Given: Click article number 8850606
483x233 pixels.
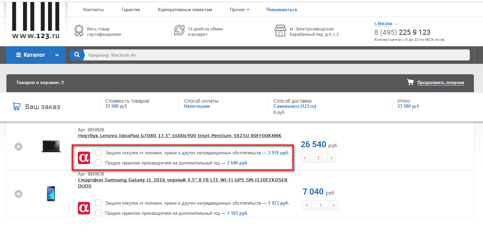Looking at the screenshot, I should [91, 130].
